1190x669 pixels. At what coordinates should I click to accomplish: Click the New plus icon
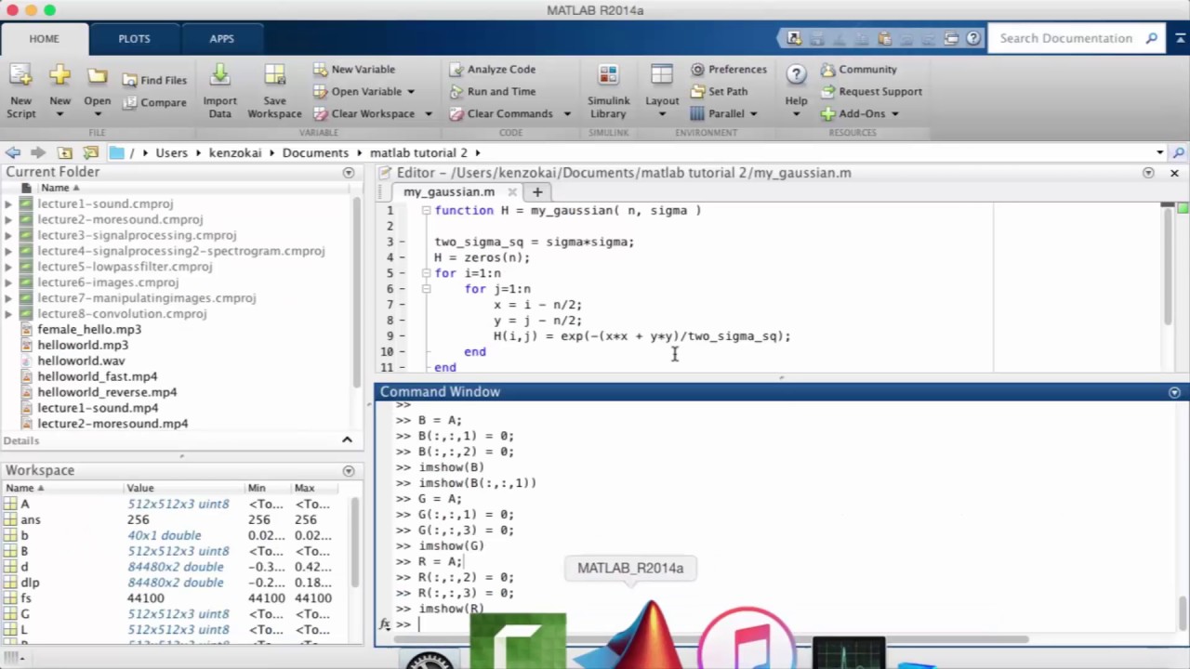click(x=59, y=76)
